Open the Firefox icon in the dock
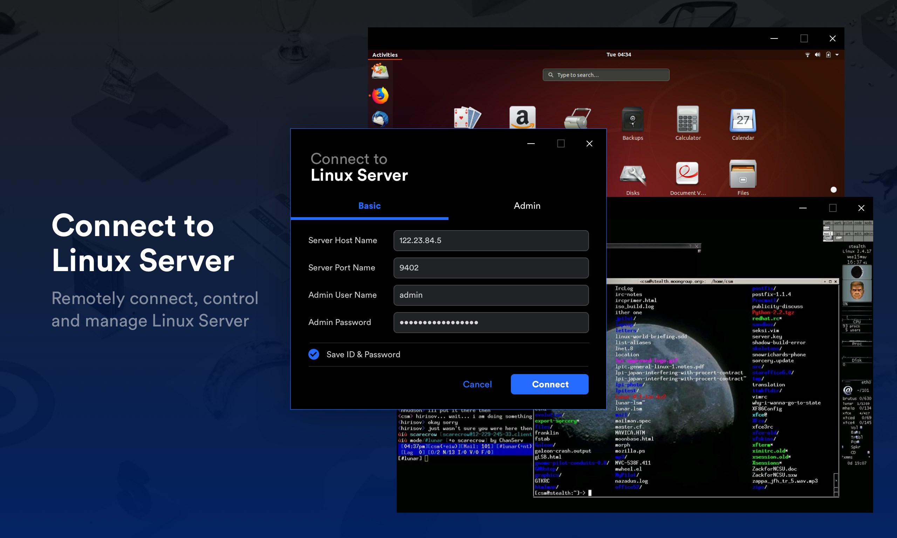Viewport: 897px width, 538px height. 380,95
